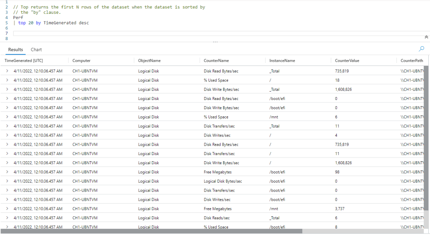Click the ObjectName column header
The image size is (430, 236).
pos(149,60)
